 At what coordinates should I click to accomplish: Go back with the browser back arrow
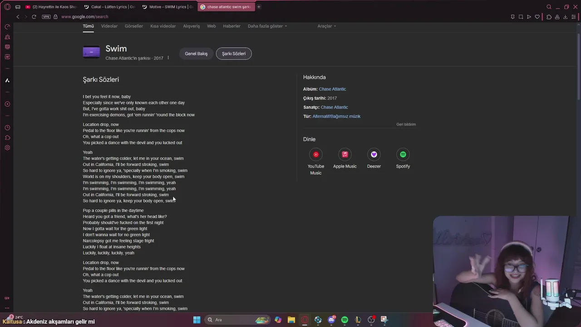18,17
